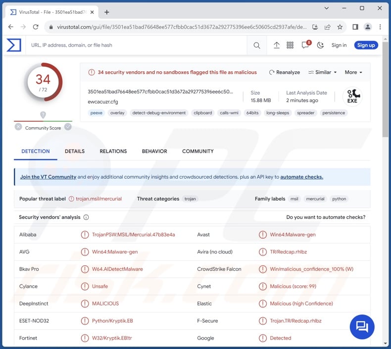Vote positive with the community score checkmark

[x=68, y=127]
